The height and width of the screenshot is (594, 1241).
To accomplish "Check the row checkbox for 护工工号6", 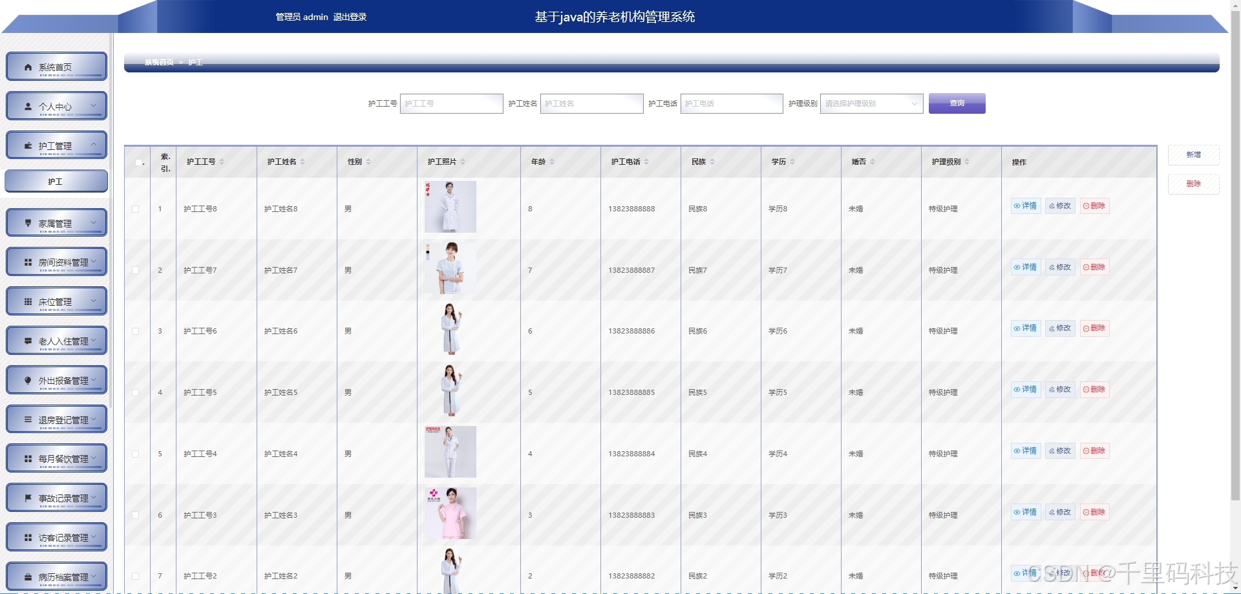I will (x=135, y=331).
